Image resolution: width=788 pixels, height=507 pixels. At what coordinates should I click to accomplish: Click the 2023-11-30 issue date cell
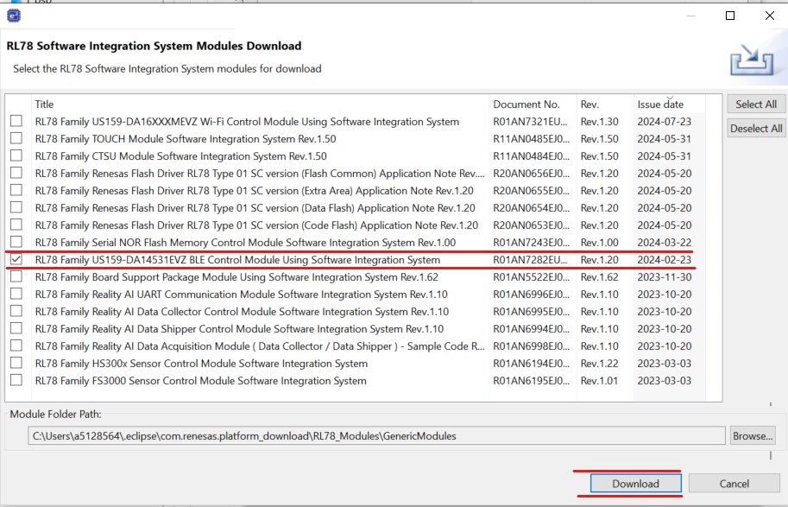click(x=665, y=277)
